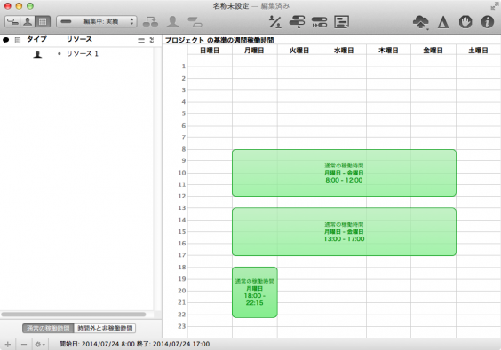The height and width of the screenshot is (350, 501).
Task: Open the 編集中: 実績 baseline dropdown
Action: tap(97, 21)
